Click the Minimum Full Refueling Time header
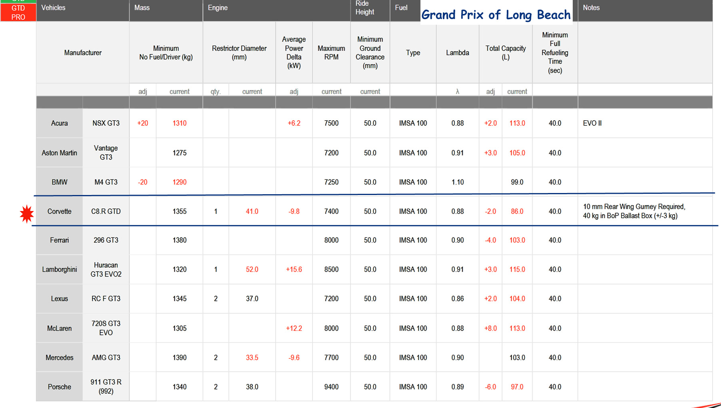Viewport: 721px width, 408px height. point(555,53)
